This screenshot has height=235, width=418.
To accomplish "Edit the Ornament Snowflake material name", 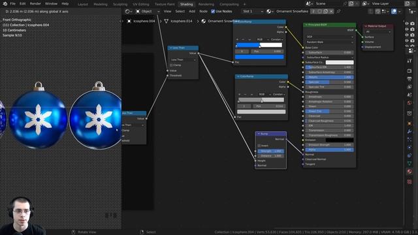I will 292,12.
